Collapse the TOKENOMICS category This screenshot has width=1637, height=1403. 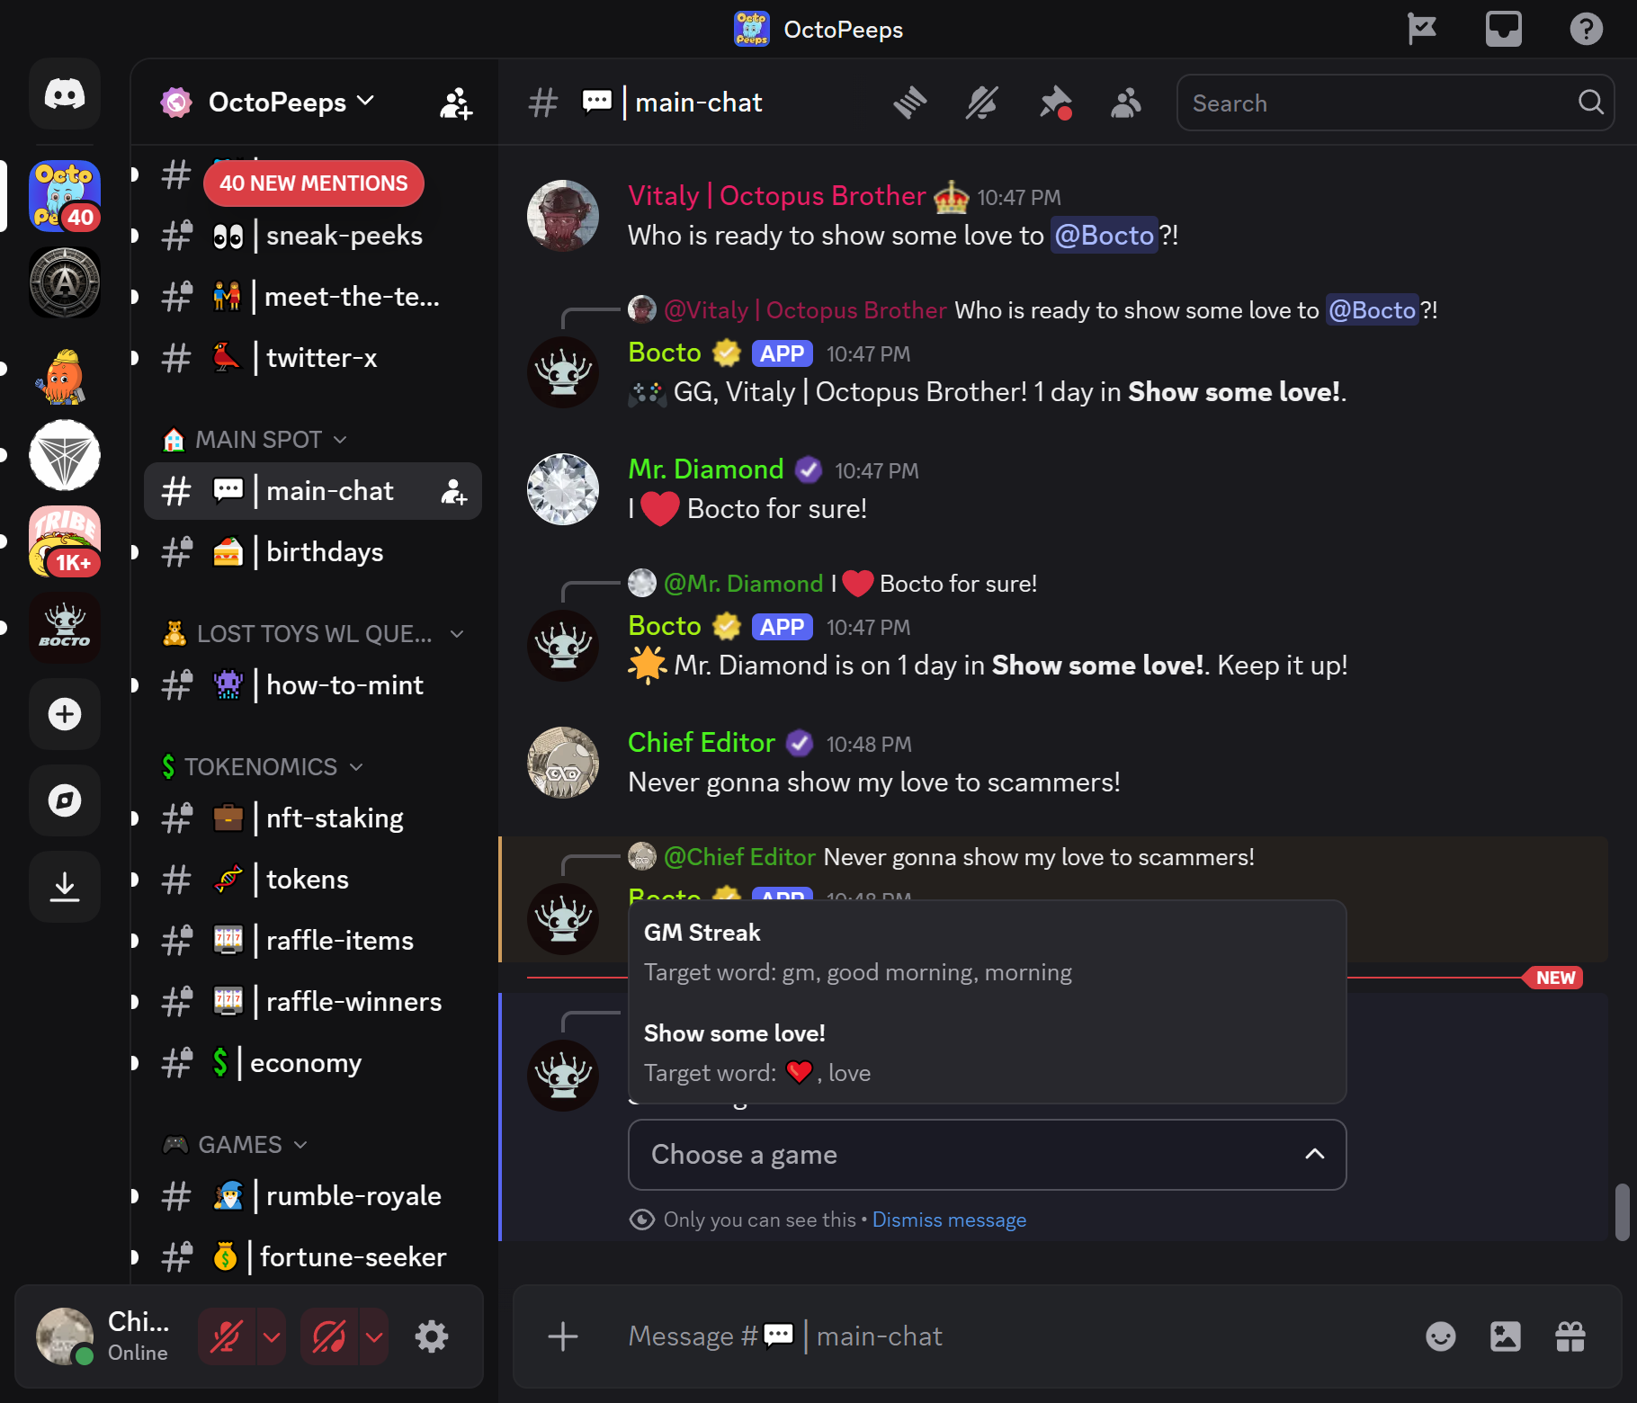click(262, 767)
